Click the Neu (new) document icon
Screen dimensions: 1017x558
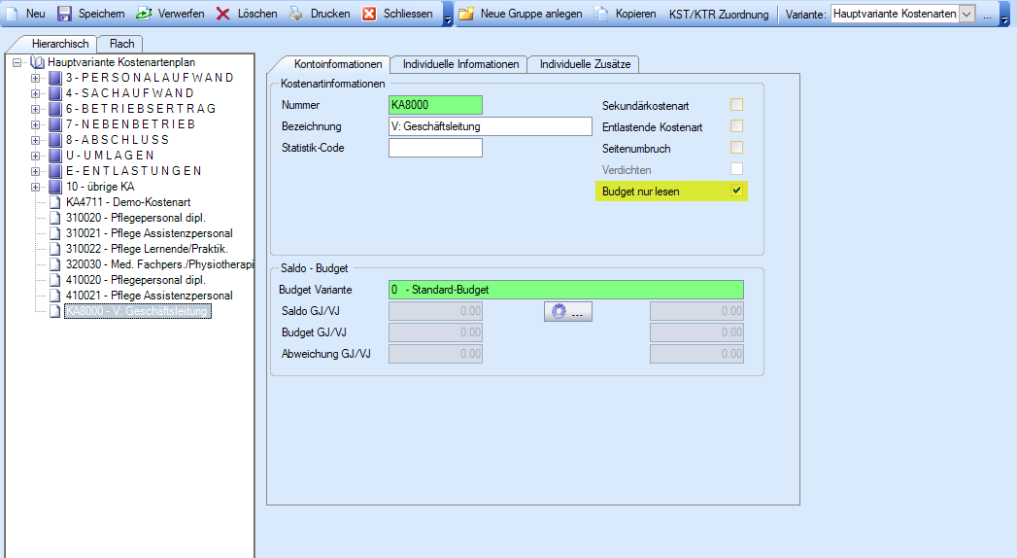(x=13, y=14)
